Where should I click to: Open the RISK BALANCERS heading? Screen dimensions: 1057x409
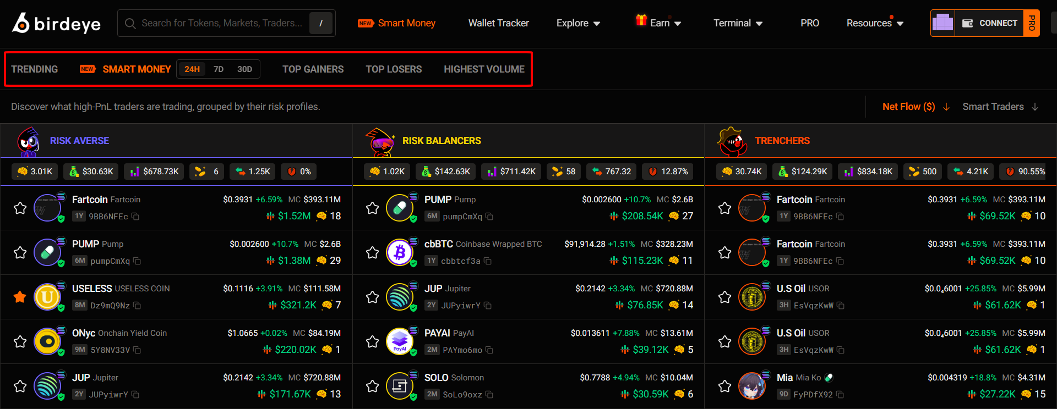pos(442,141)
